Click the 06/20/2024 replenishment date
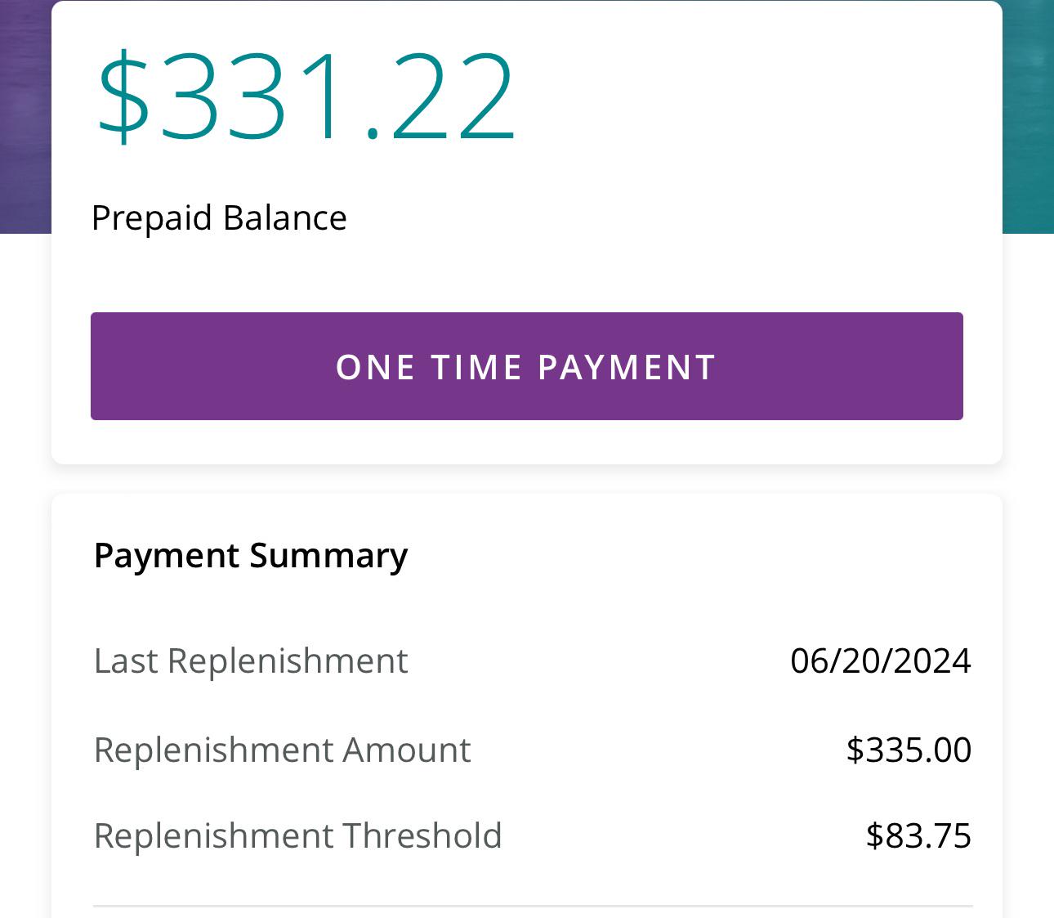Screen dimensions: 1054x918 pos(881,661)
